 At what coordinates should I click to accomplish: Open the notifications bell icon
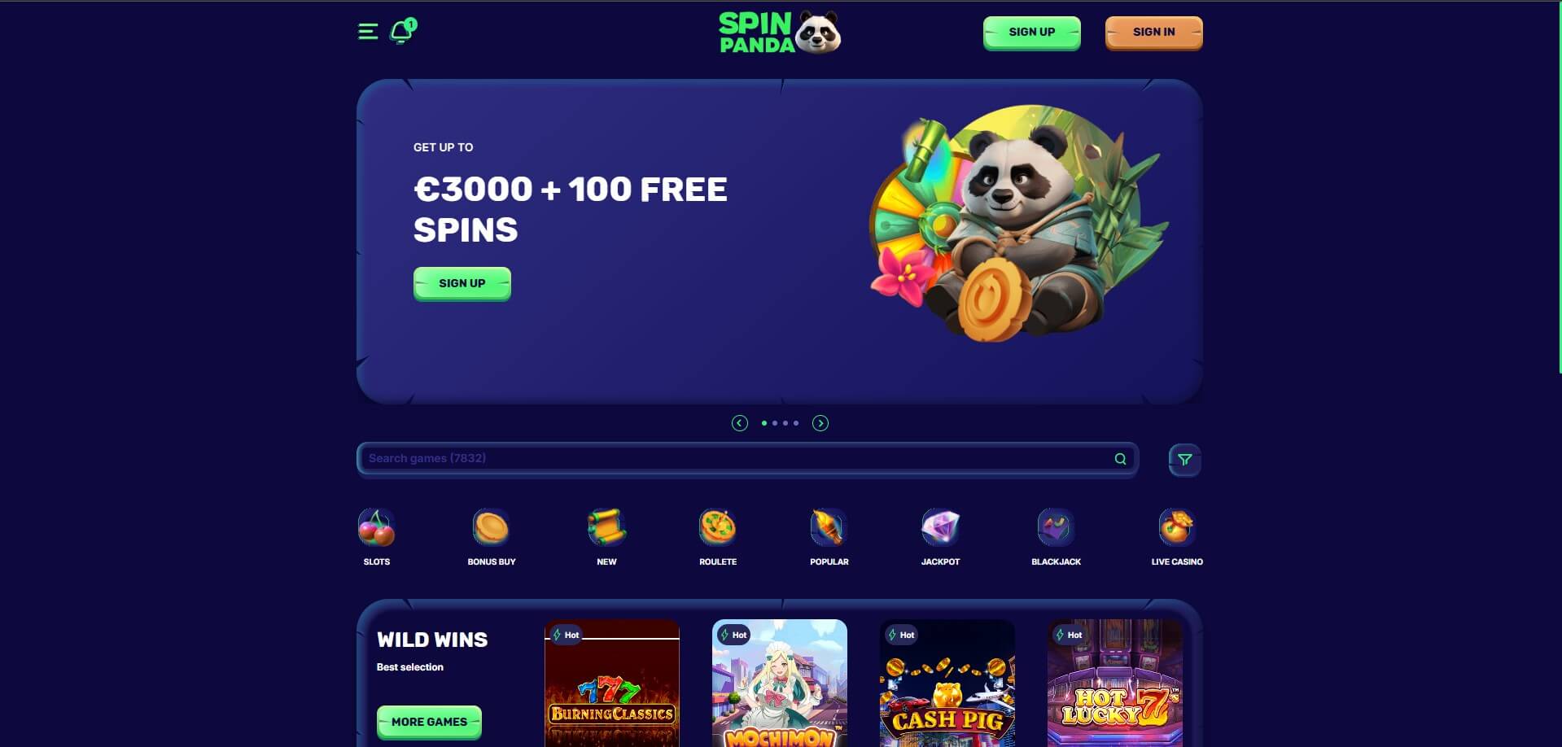[403, 31]
